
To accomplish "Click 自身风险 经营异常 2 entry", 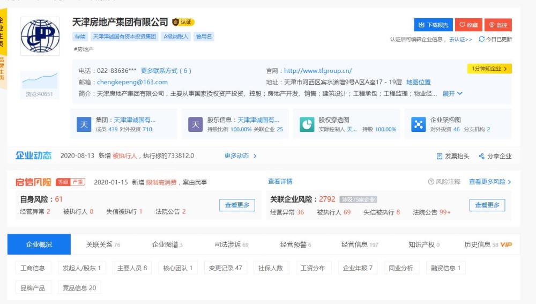I will coord(35,212).
